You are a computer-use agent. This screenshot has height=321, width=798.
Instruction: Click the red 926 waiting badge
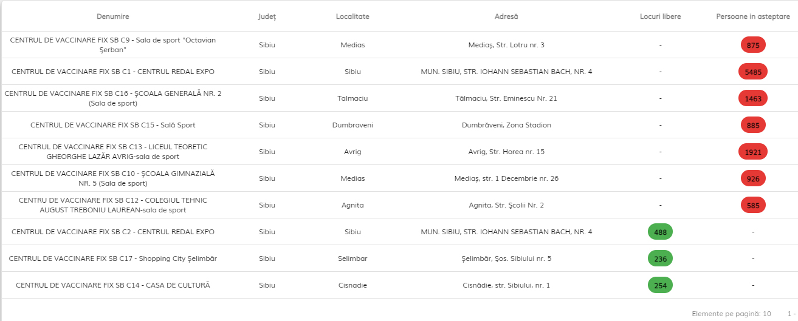pos(753,178)
